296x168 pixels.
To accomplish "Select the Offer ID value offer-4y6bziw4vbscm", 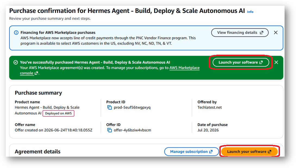I will point(132,130).
